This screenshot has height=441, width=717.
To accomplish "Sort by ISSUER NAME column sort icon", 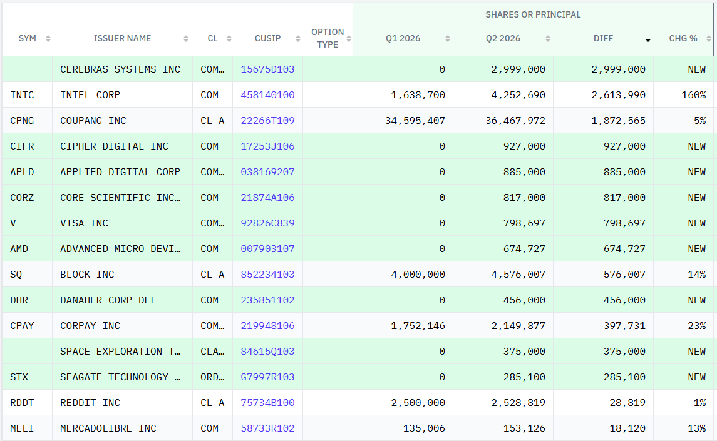I will click(x=185, y=39).
